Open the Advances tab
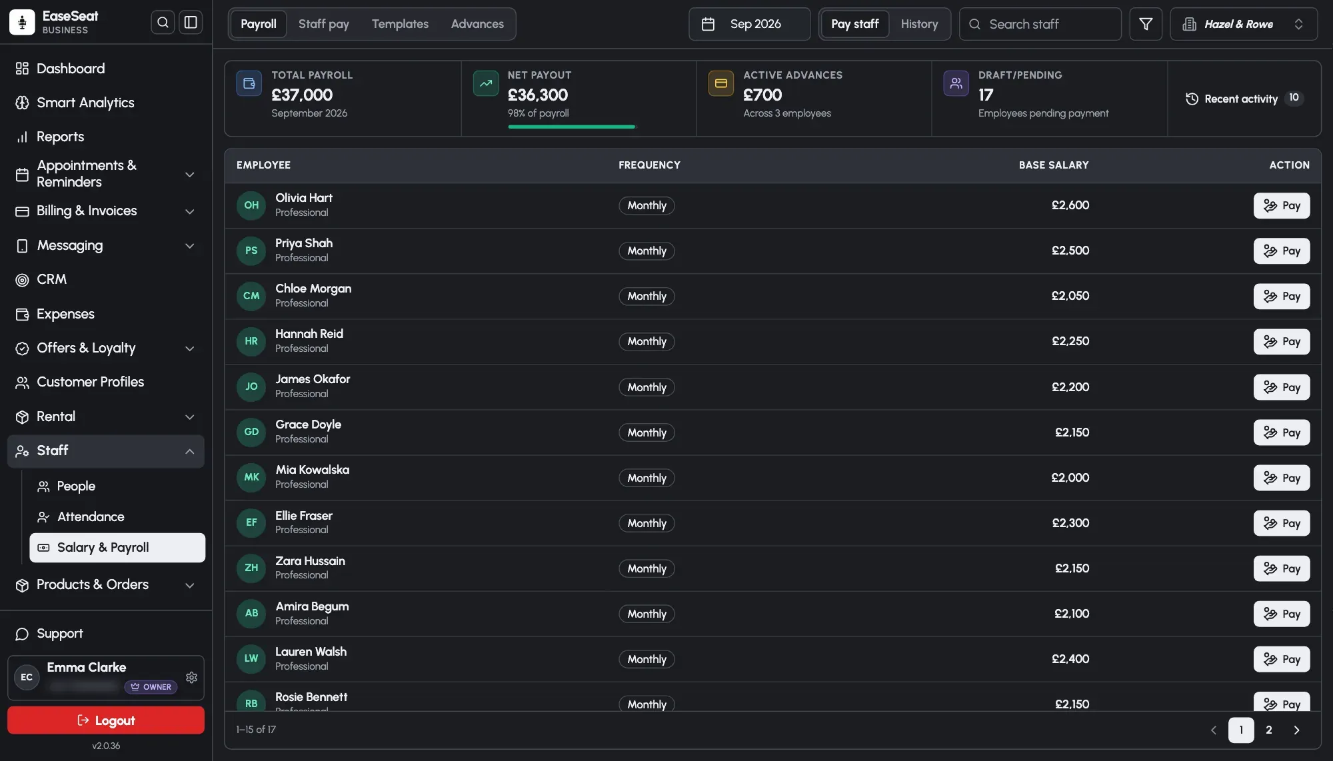 point(477,24)
